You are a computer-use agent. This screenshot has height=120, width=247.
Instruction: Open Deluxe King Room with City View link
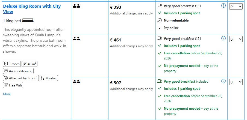(32, 9)
